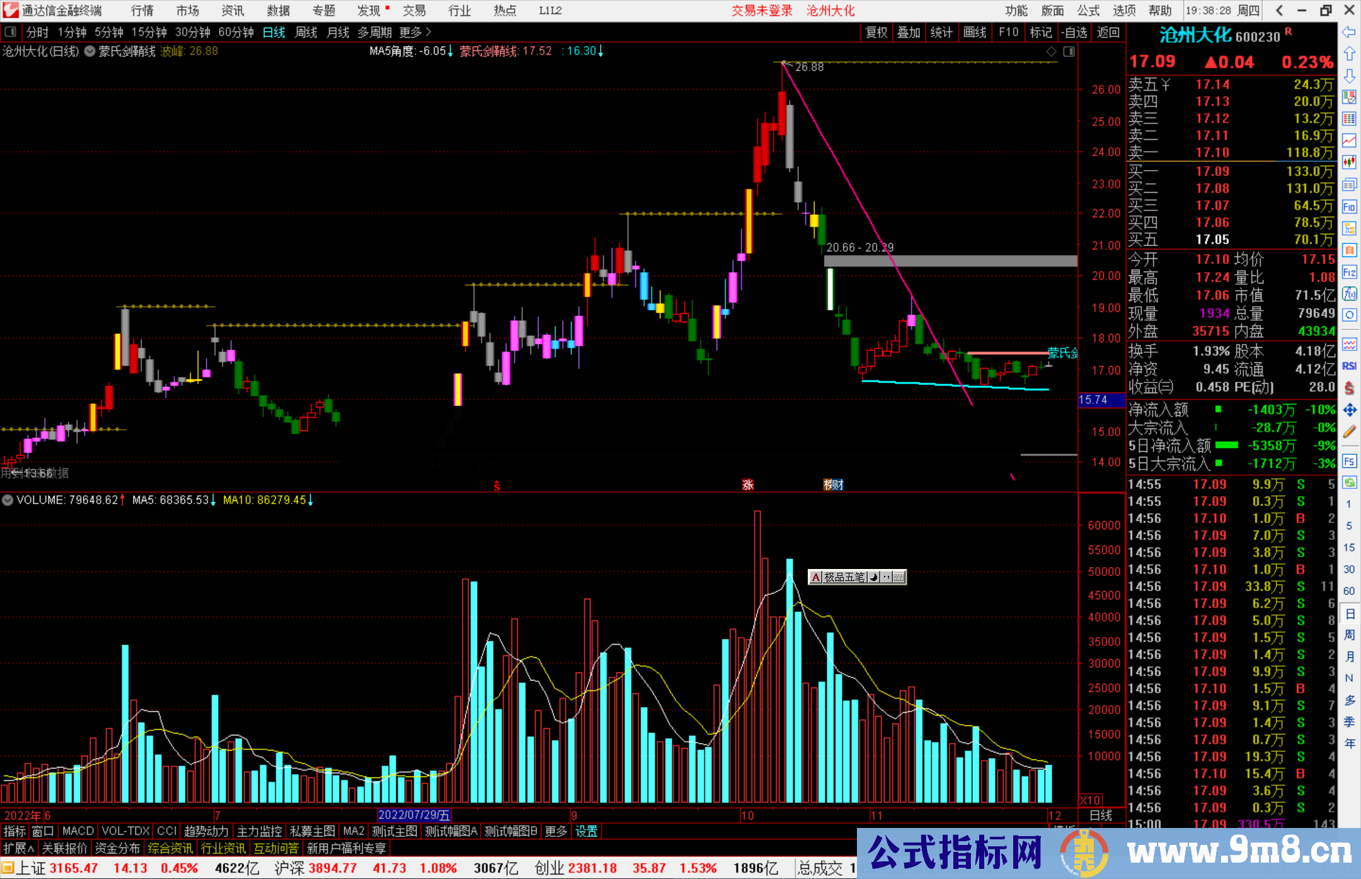Open the 行情 menu
This screenshot has width=1361, height=879.
tap(142, 10)
